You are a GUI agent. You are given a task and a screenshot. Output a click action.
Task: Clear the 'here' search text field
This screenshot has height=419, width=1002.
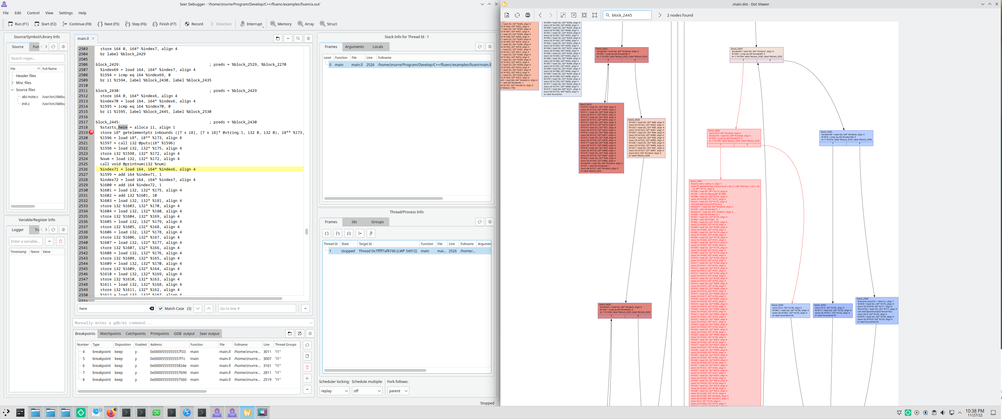coord(152,308)
